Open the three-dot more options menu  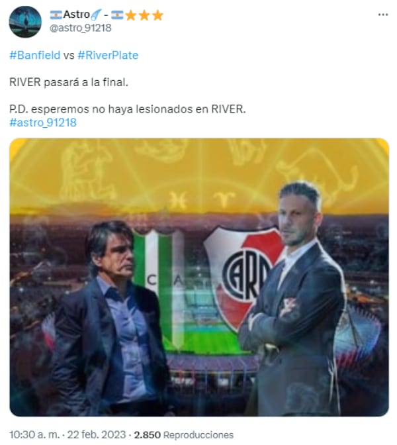[x=383, y=15]
